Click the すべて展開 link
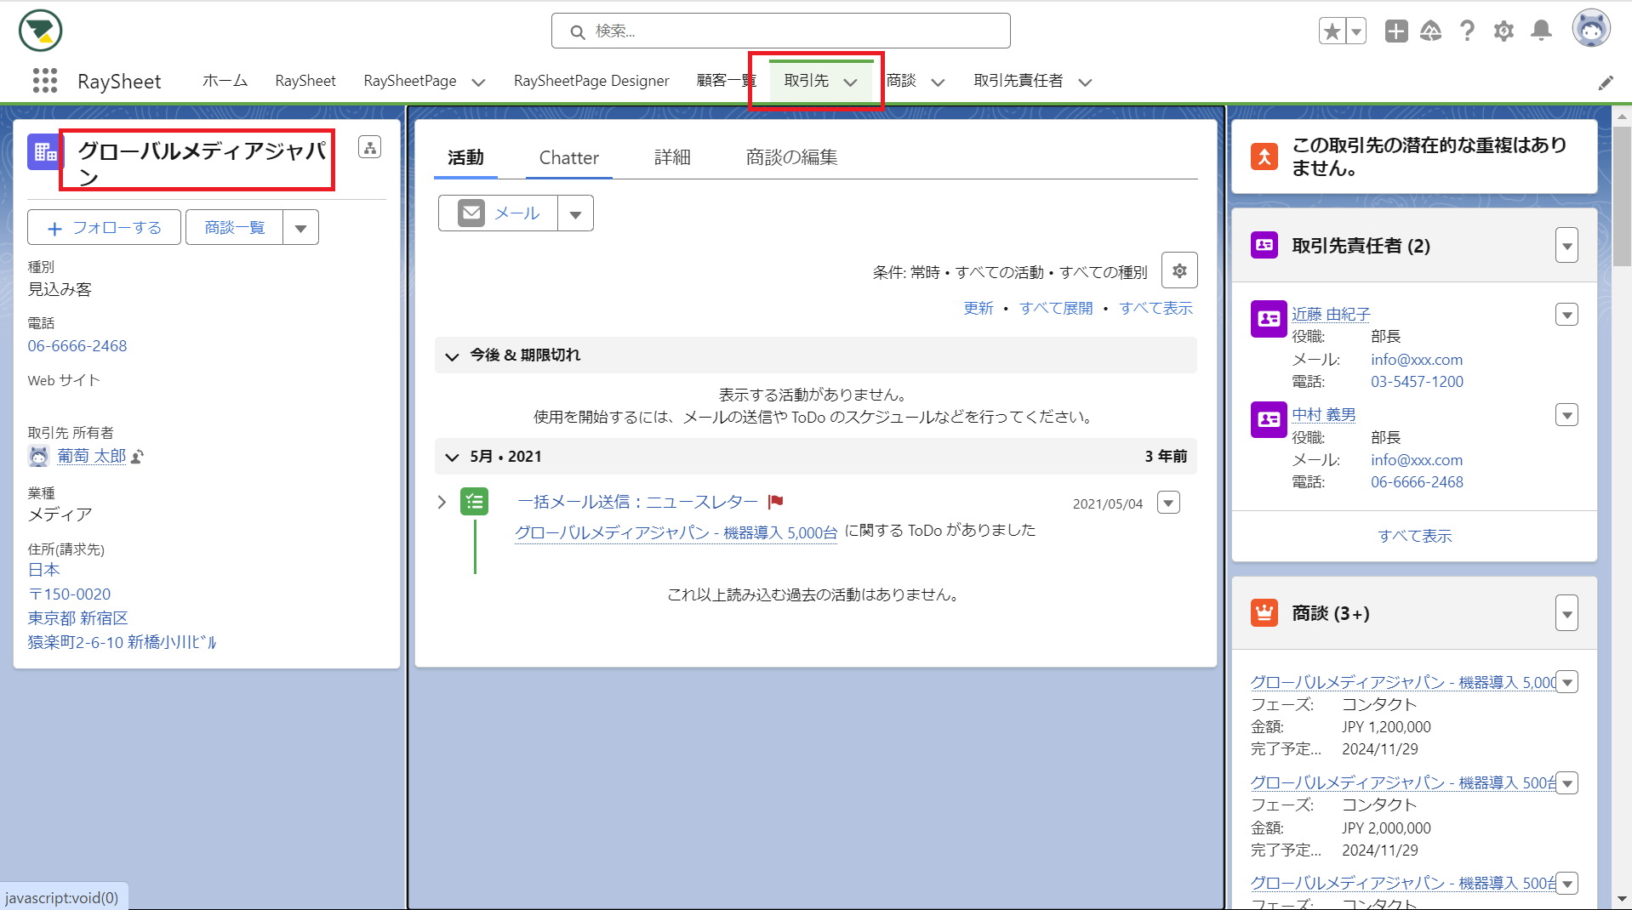Image resolution: width=1632 pixels, height=910 pixels. (1055, 308)
